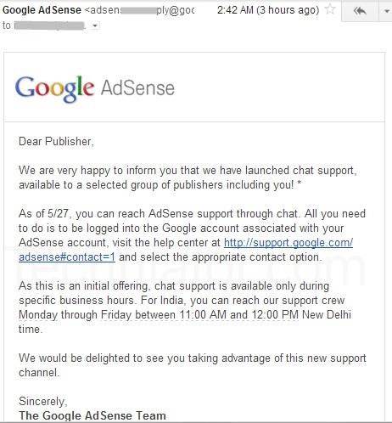The height and width of the screenshot is (423, 392).
Task: Click the "to" label under sender
Action: click(7, 25)
